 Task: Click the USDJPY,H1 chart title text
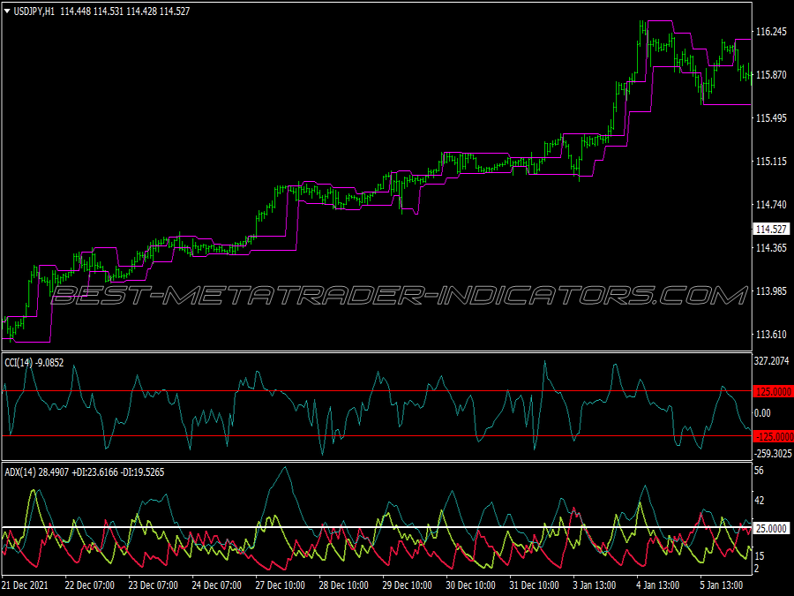(34, 11)
